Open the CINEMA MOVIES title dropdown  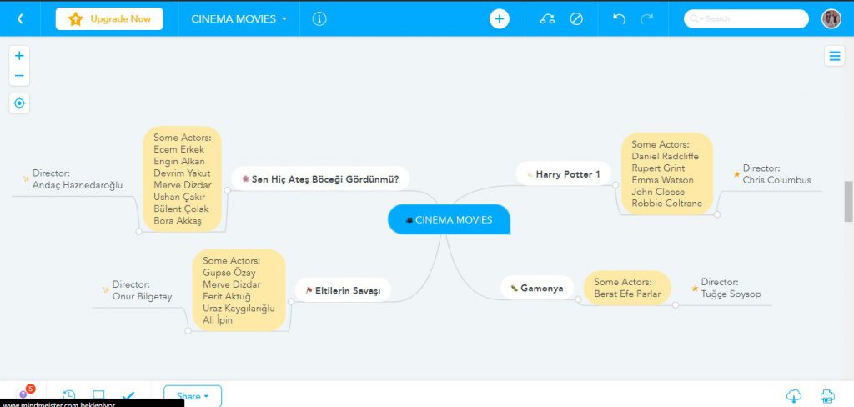coord(239,18)
